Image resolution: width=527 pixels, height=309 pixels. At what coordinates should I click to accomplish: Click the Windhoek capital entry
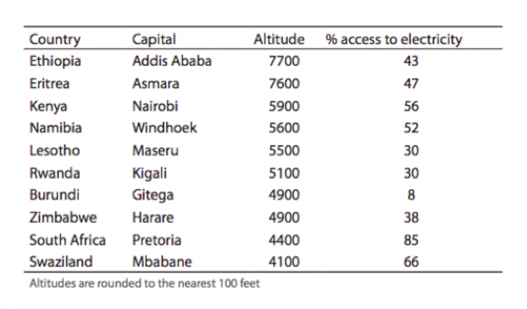[164, 128]
